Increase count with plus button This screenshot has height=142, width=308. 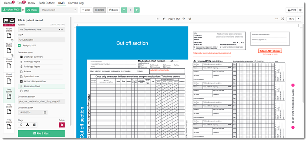tap(137, 10)
